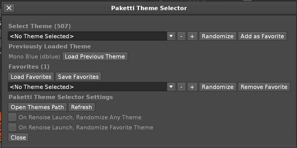This screenshot has height=148, width=297.
Task: Open the Favorites theme dropdown
Action: pyautogui.click(x=88, y=87)
